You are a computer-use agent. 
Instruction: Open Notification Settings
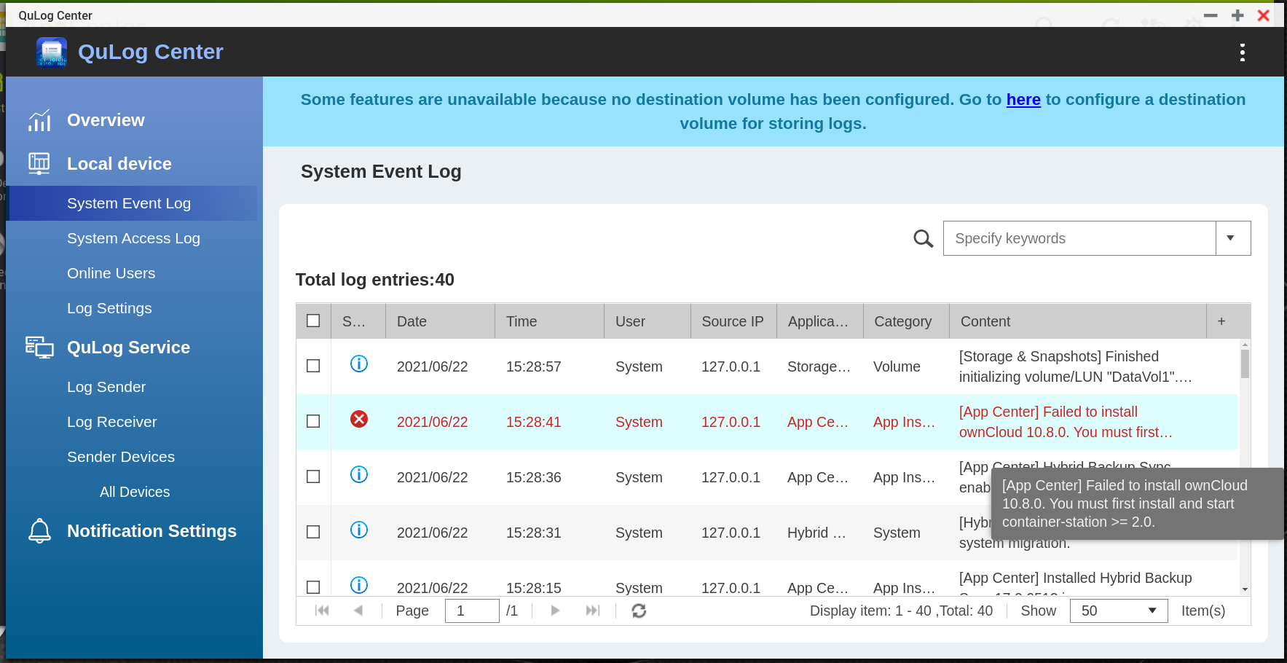click(151, 531)
